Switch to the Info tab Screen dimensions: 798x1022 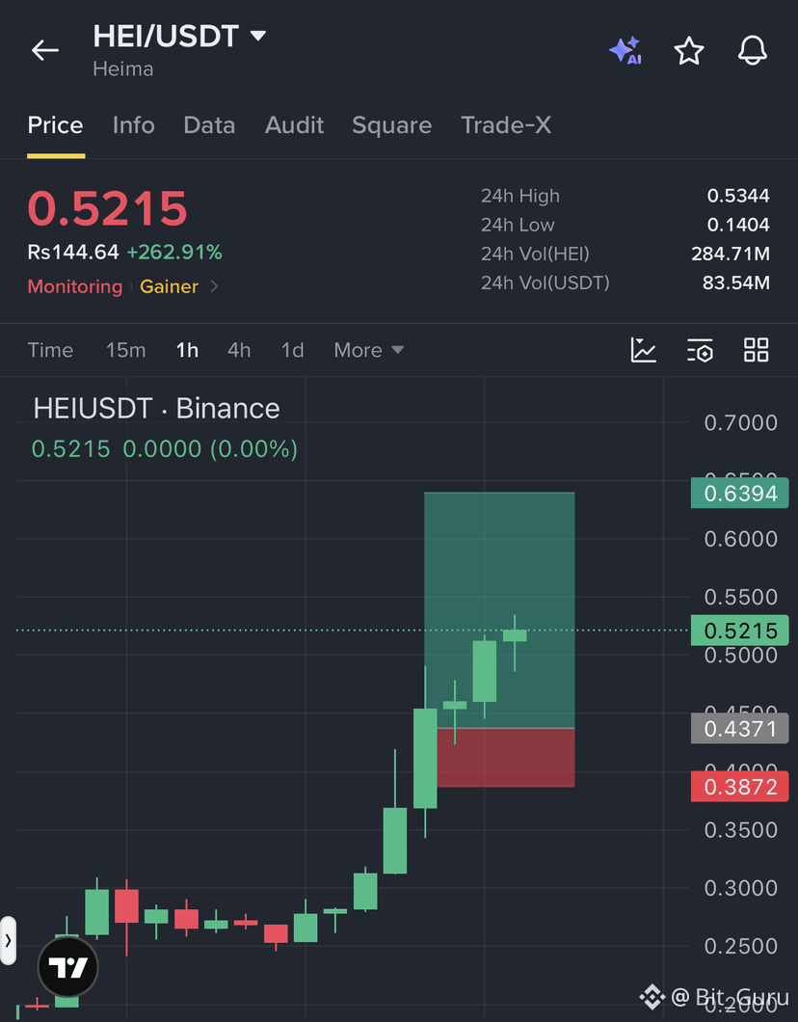pos(134,125)
